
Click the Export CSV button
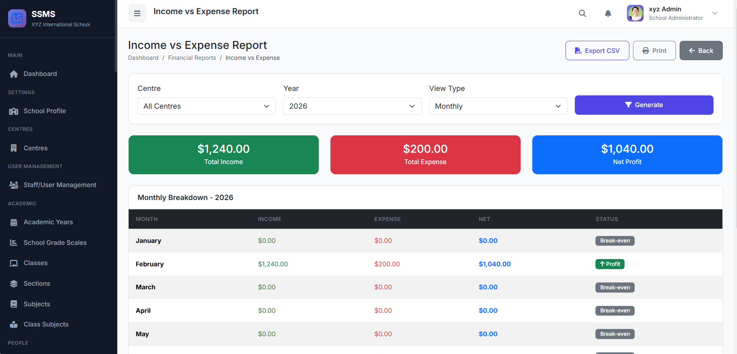[x=597, y=51]
